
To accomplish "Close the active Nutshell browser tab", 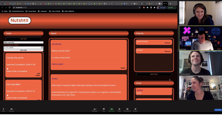I will [166, 4].
